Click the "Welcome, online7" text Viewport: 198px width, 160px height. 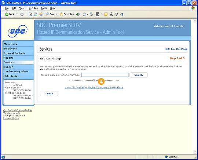click(x=163, y=26)
